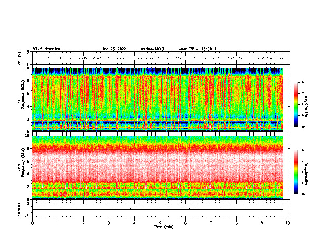Click the "8" kHz tick on ch.1 frequency axis
This screenshot has width=324, height=250.
[28, 81]
